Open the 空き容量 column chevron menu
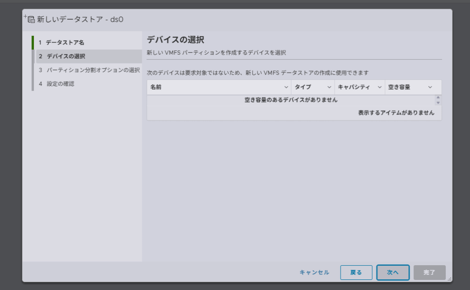The height and width of the screenshot is (290, 470). click(430, 87)
